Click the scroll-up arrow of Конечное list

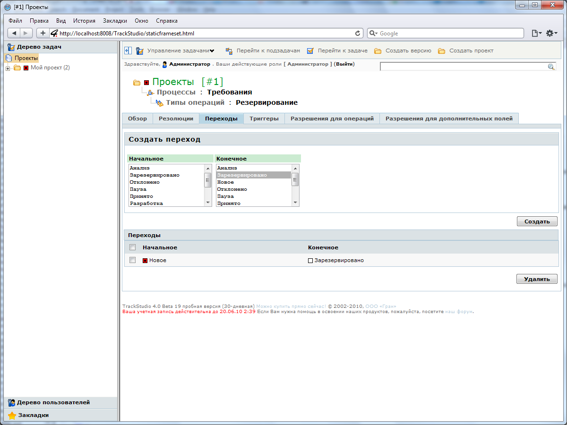pyautogui.click(x=295, y=168)
